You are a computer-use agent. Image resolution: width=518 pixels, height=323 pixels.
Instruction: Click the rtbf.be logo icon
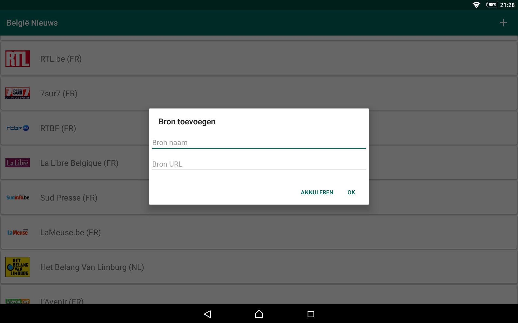click(18, 128)
